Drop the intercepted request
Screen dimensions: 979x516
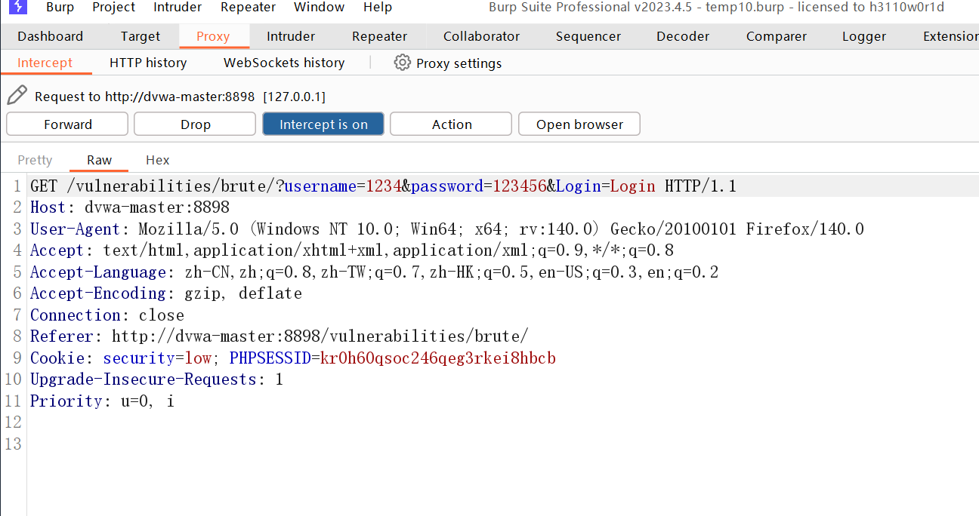tap(195, 124)
